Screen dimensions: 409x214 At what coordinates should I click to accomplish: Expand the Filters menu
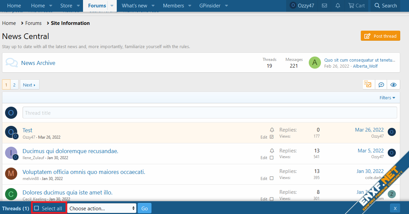pyautogui.click(x=387, y=98)
